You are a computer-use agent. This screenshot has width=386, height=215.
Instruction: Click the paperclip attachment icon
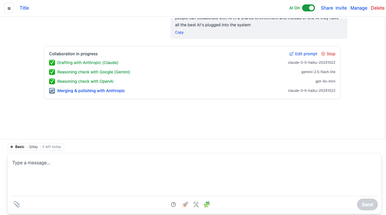[x=17, y=204]
